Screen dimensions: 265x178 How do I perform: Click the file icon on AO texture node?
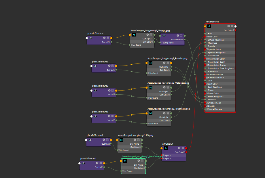(121, 140)
